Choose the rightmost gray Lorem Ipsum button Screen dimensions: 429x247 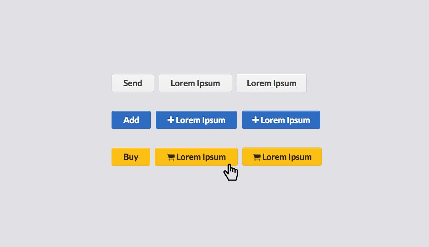[x=272, y=83]
